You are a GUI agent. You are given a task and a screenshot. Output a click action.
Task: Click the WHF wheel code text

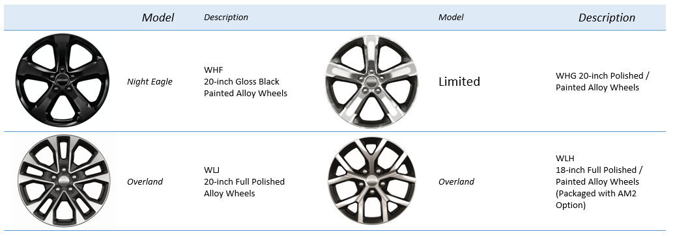[213, 70]
